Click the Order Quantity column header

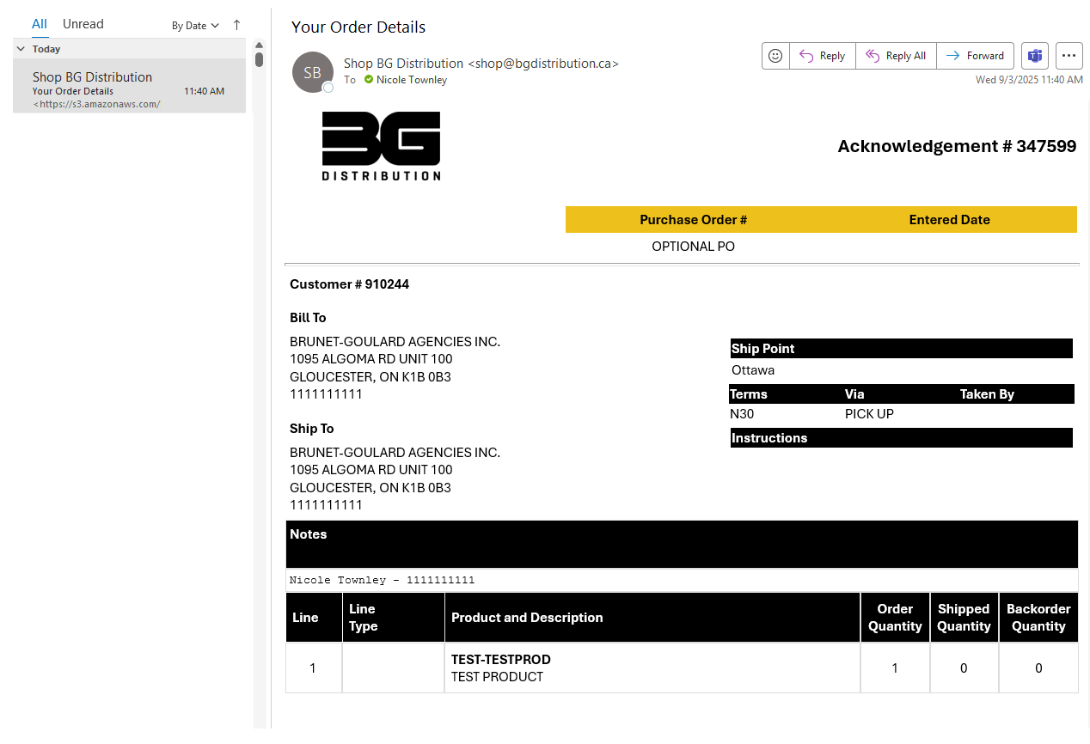point(895,618)
